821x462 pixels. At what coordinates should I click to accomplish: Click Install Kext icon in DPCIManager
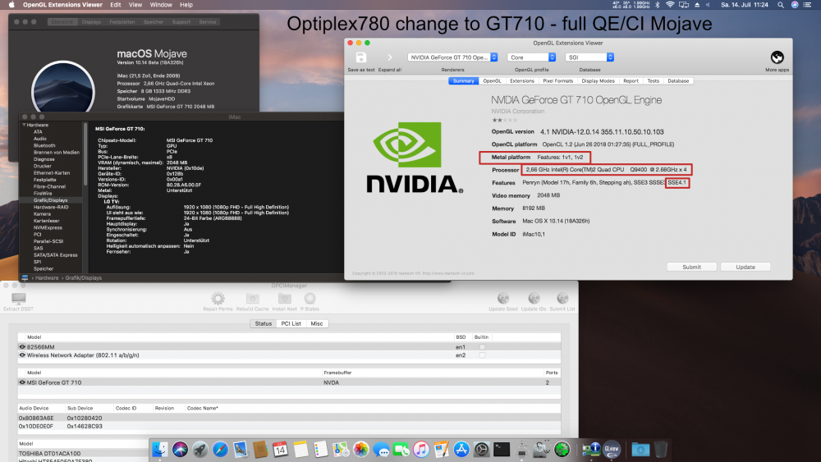(284, 298)
